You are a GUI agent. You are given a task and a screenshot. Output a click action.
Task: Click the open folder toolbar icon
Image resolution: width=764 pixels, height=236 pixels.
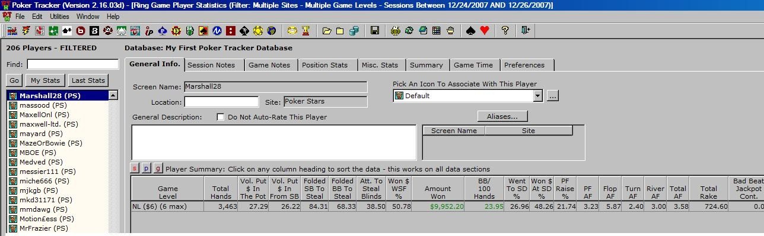coord(327,31)
